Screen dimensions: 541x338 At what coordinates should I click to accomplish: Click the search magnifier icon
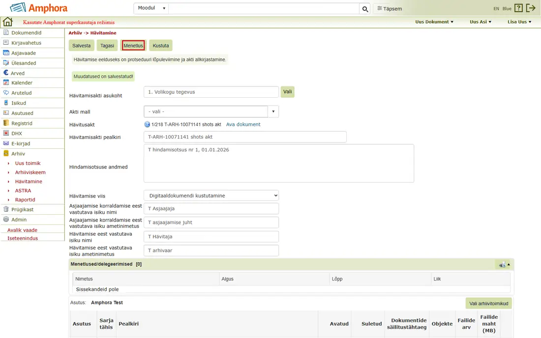(x=365, y=9)
